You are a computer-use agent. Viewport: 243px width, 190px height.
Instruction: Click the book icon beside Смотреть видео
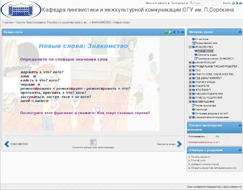[x=196, y=55]
